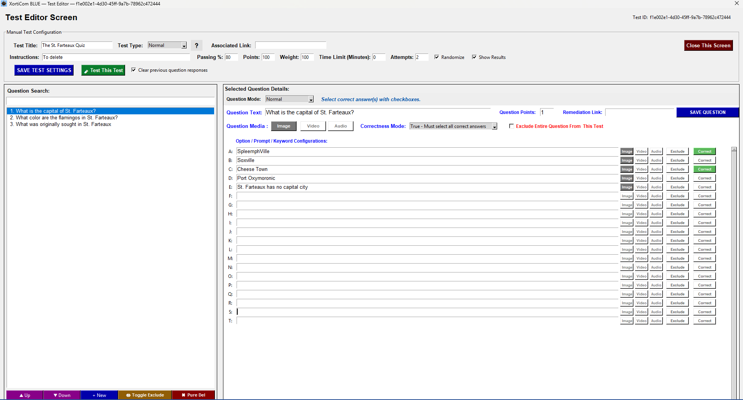Click the Test This Test button

click(103, 70)
